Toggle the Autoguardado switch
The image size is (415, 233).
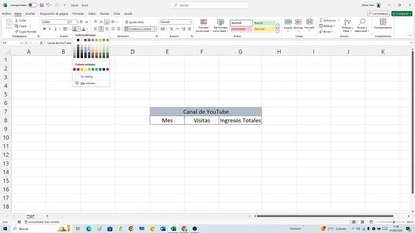click(x=32, y=5)
